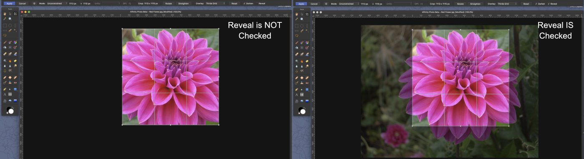The width and height of the screenshot is (584, 159).
Task: Open Overlay 'Thirds Grid' dropdown in left screenshot
Action: [x=215, y=3]
